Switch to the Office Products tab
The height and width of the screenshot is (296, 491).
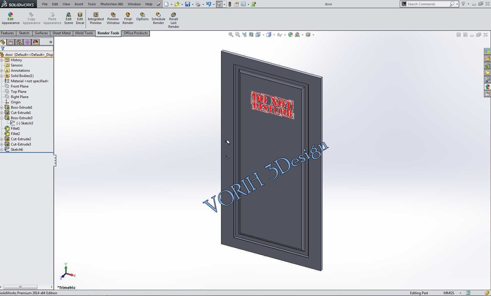(136, 33)
